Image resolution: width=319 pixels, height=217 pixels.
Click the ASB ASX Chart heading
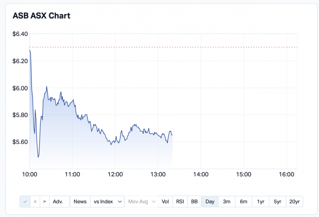(x=41, y=16)
